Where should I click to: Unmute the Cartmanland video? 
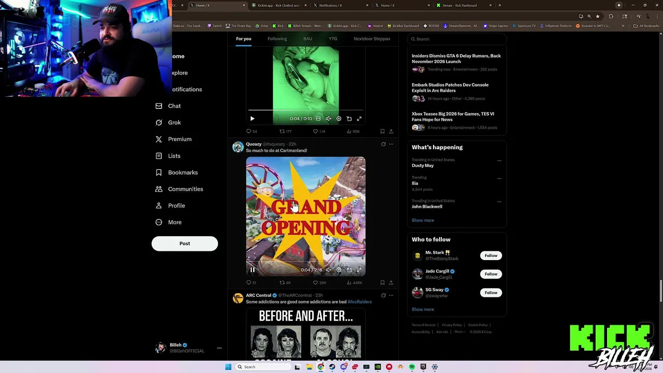(x=328, y=270)
